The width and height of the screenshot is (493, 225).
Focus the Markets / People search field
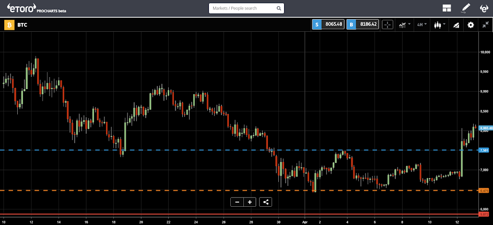(246, 8)
